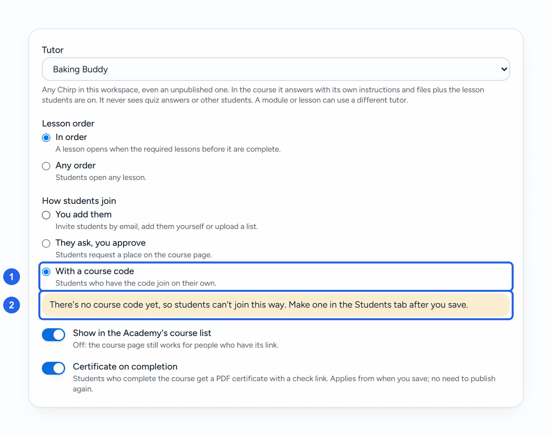
Task: Select the In order lesson option
Action: 46,138
